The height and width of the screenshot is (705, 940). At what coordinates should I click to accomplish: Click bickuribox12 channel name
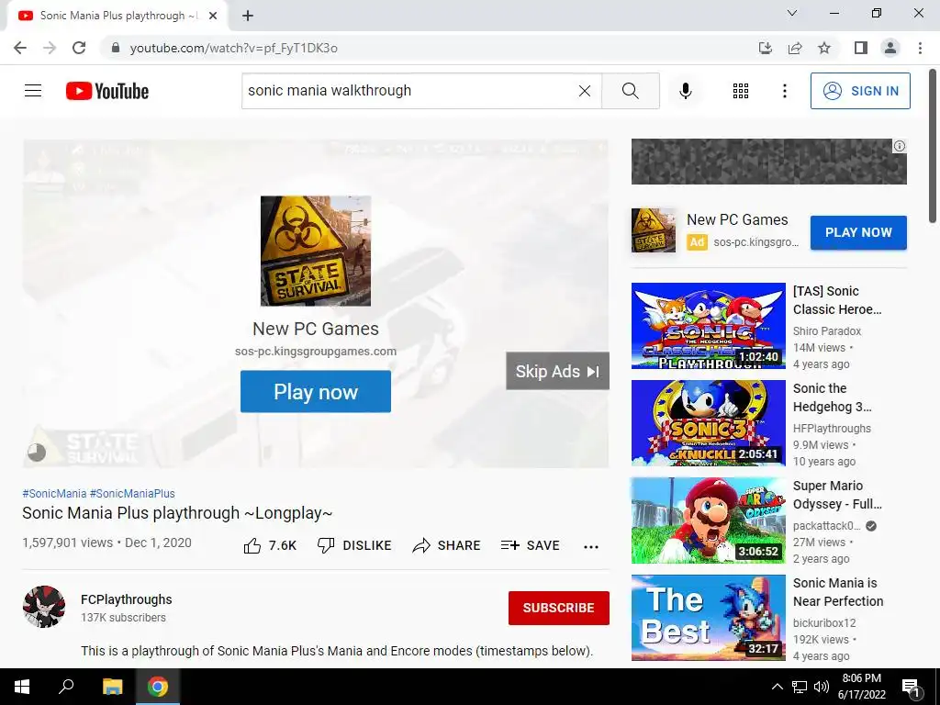824,623
